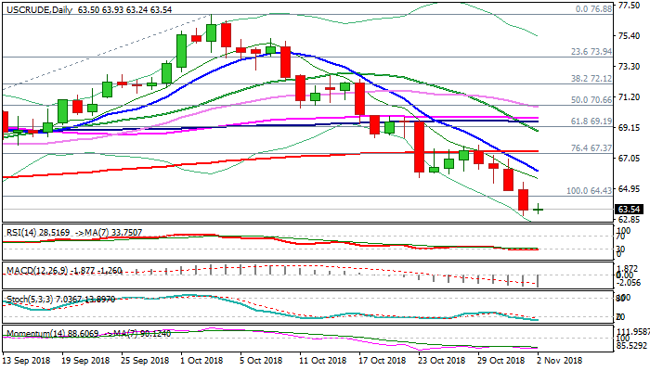The width and height of the screenshot is (650, 371).
Task: Select the 76.4 67.37 Fibonacci label
Action: tap(591, 147)
